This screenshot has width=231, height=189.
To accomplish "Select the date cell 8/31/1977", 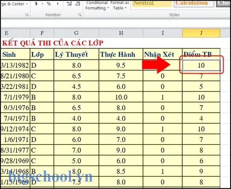I will 15,150.
